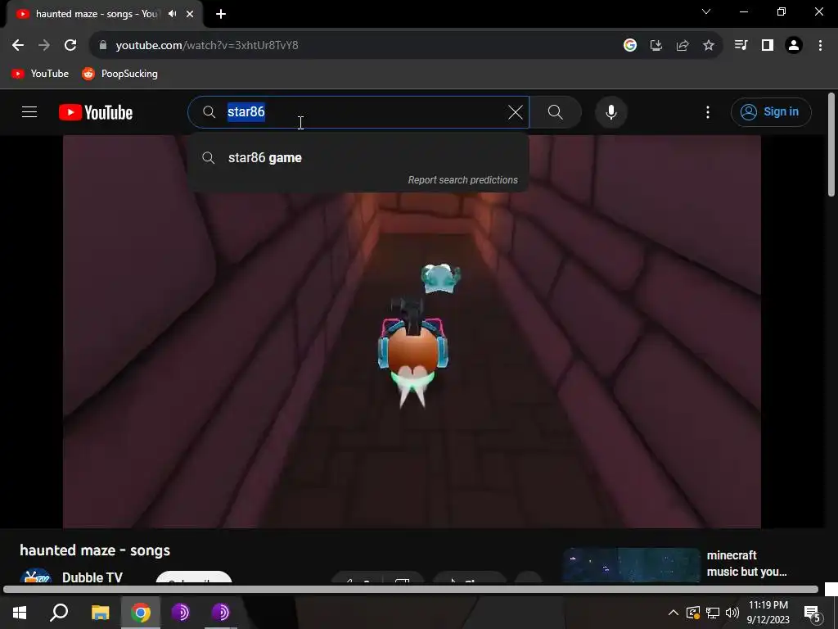Click the horizontal scrollbar
Viewport: 838px width, 629px height.
pos(411,590)
